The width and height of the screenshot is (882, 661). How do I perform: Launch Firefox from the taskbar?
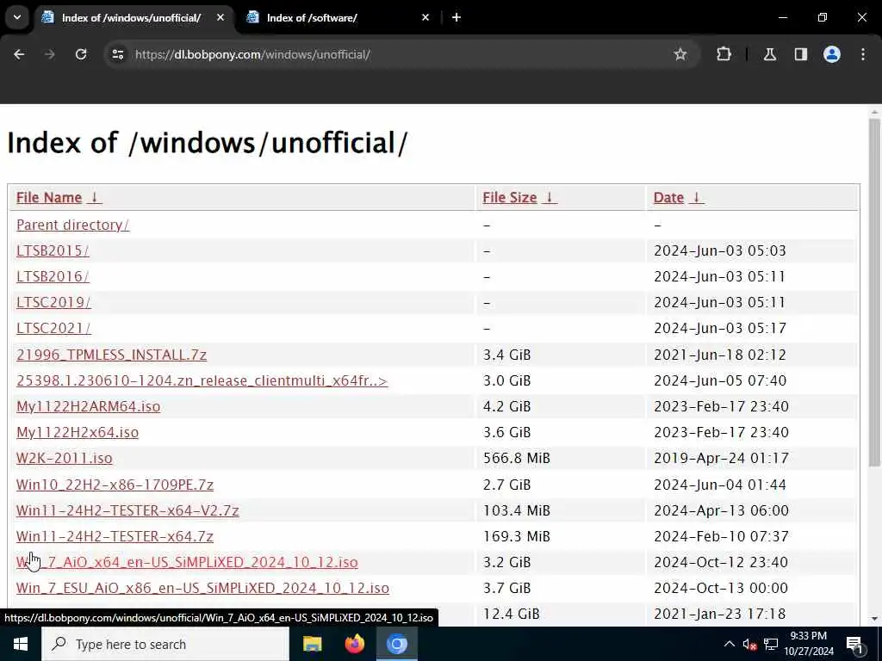click(x=354, y=644)
